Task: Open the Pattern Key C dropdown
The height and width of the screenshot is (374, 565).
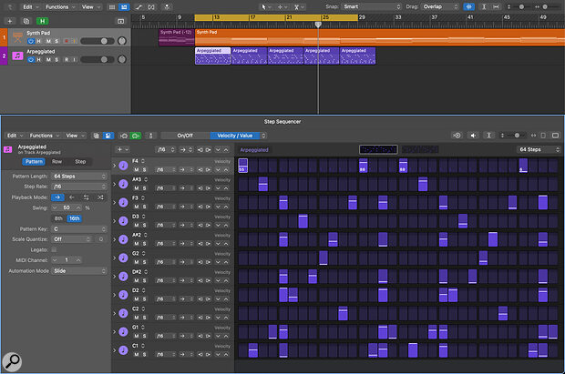Action: [x=79, y=229]
